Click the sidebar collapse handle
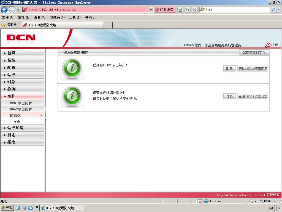This screenshot has width=282, height=212. click(x=45, y=118)
